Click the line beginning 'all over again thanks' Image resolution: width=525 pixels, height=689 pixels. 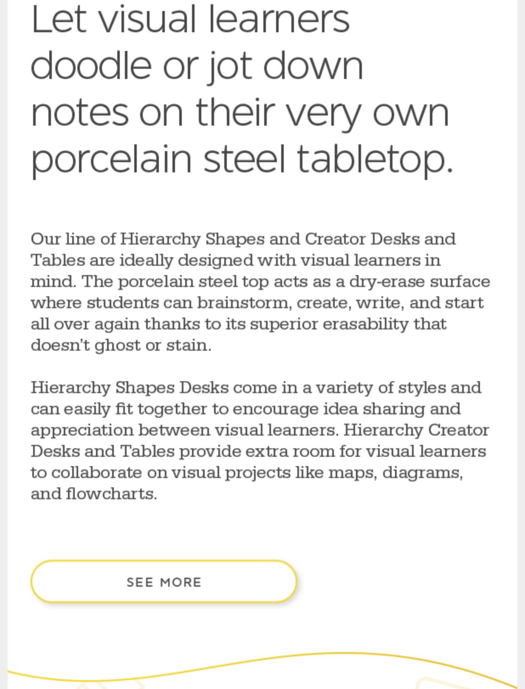pyautogui.click(x=238, y=324)
